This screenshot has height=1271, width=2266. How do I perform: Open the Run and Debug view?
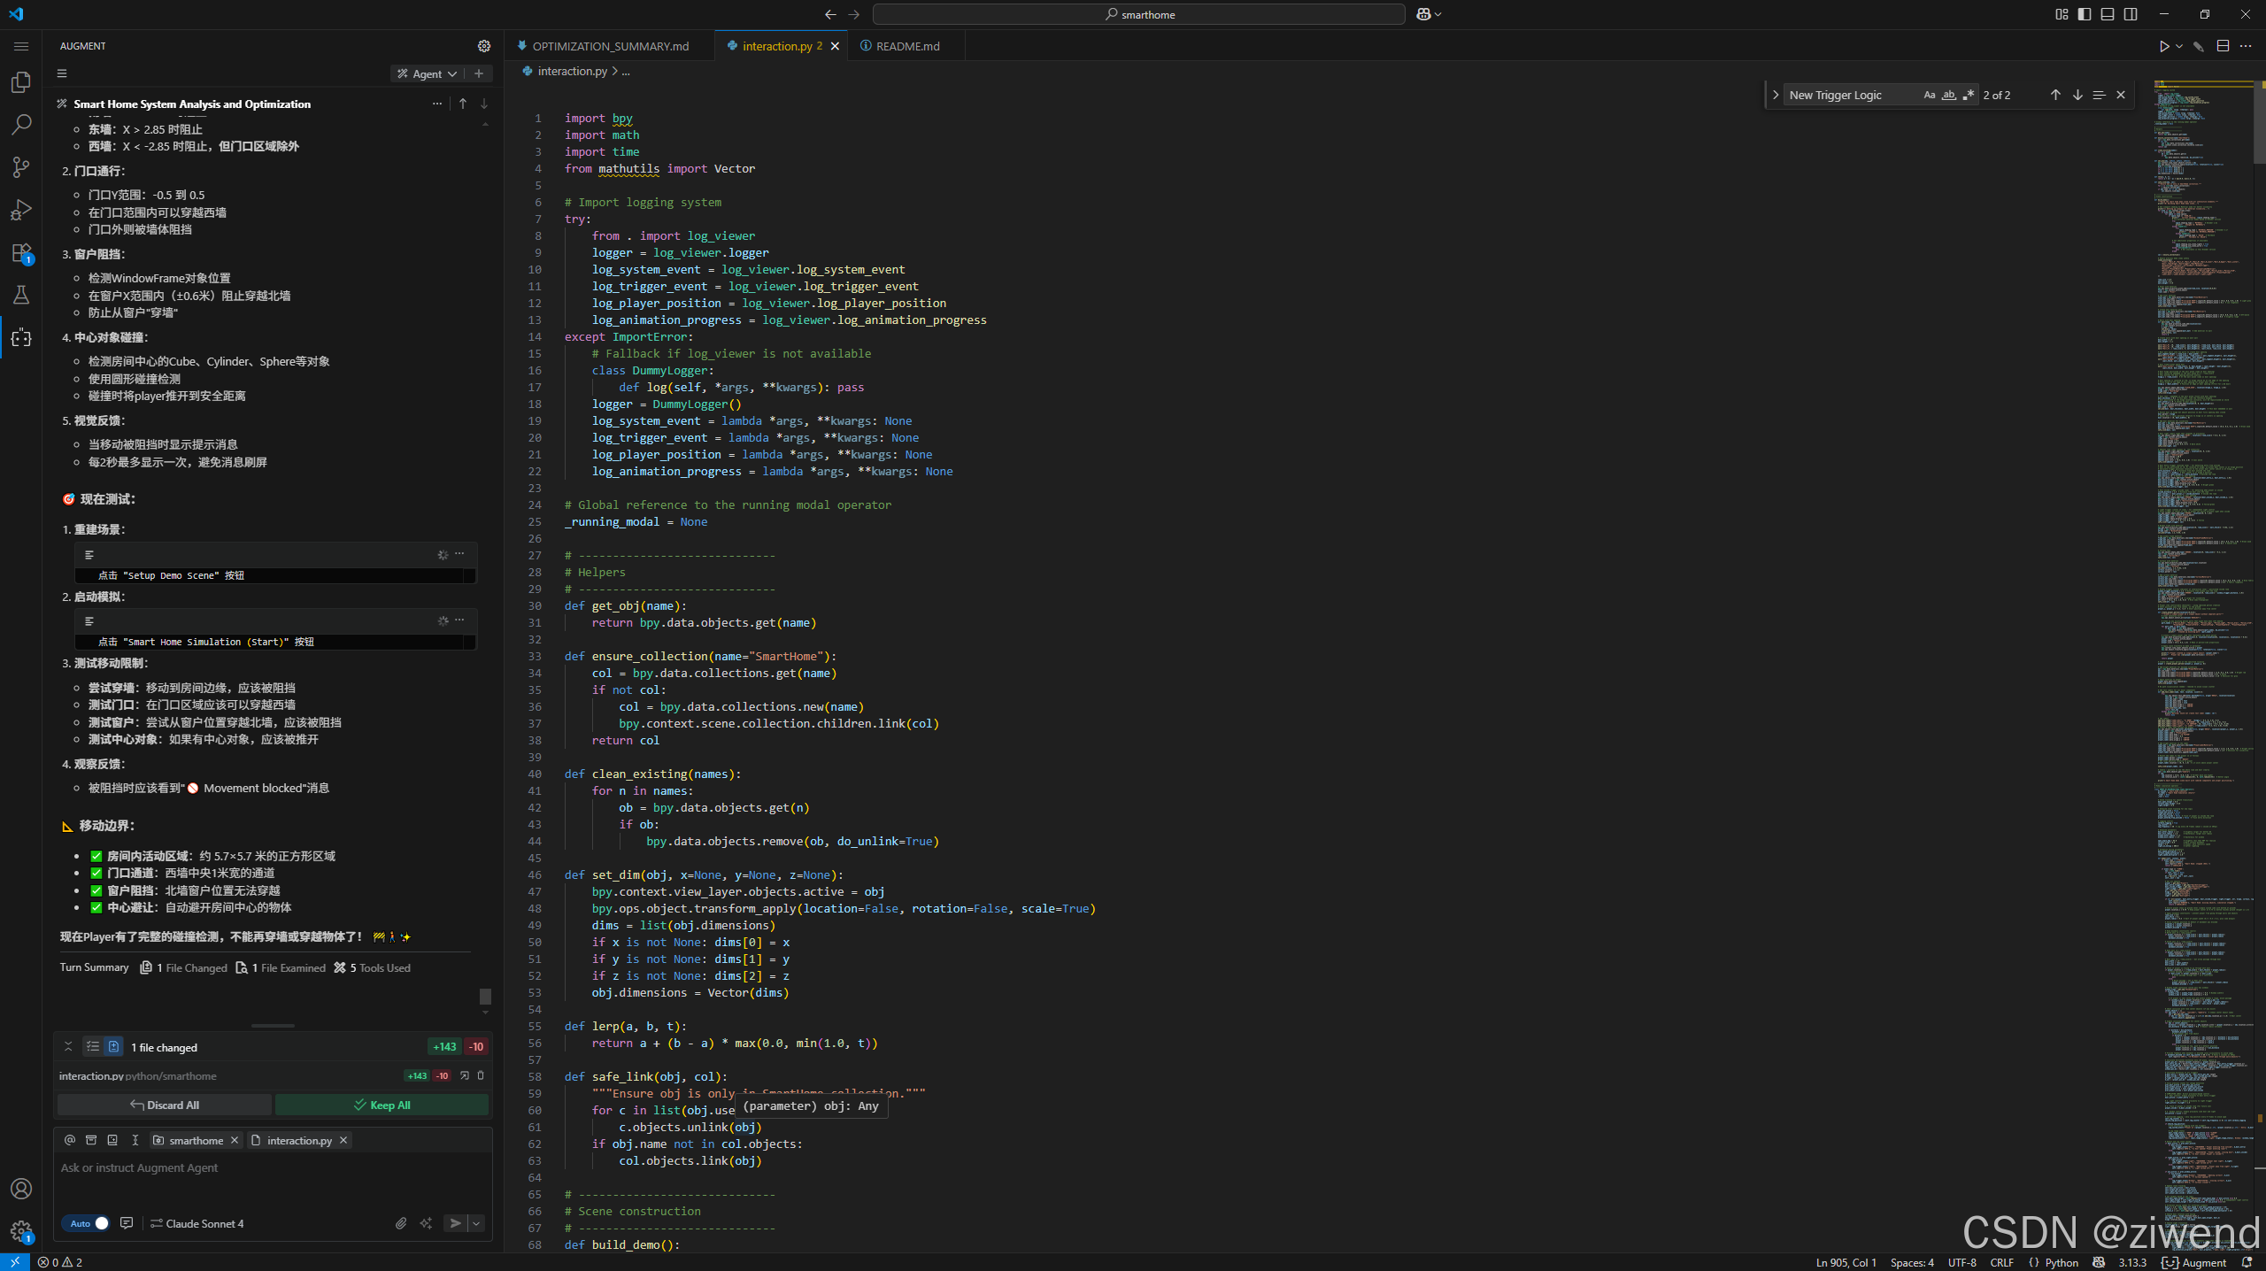coord(21,210)
